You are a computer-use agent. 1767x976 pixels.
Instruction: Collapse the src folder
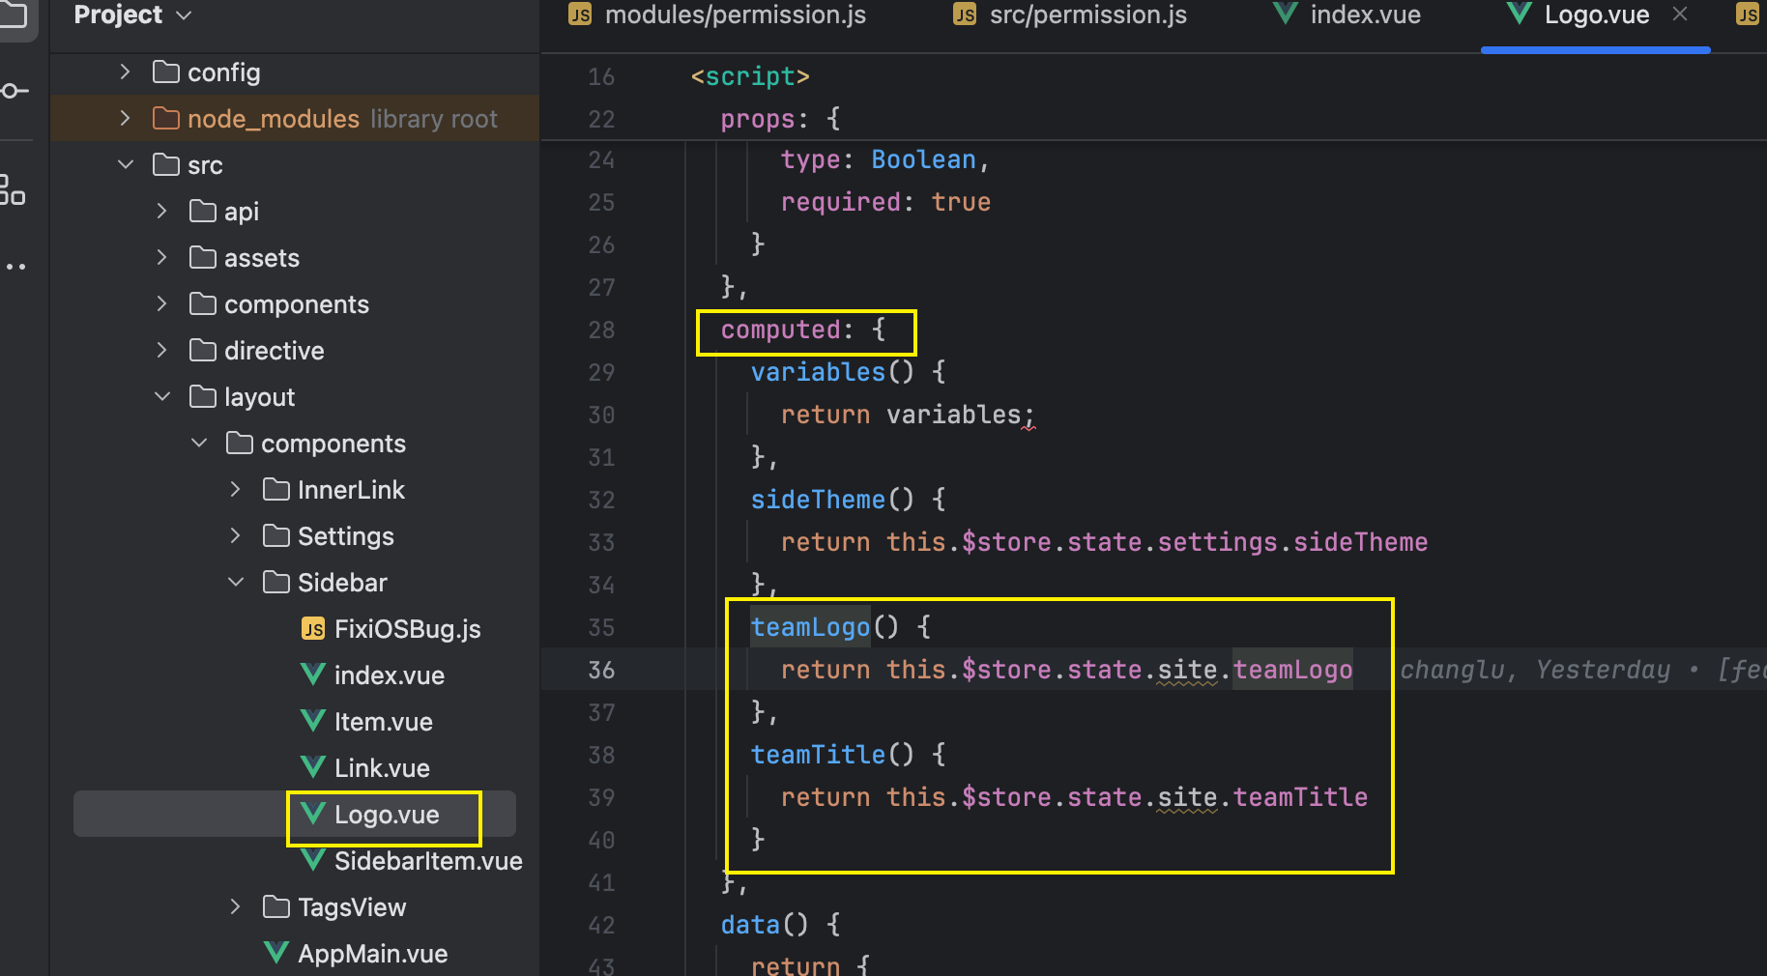125,165
